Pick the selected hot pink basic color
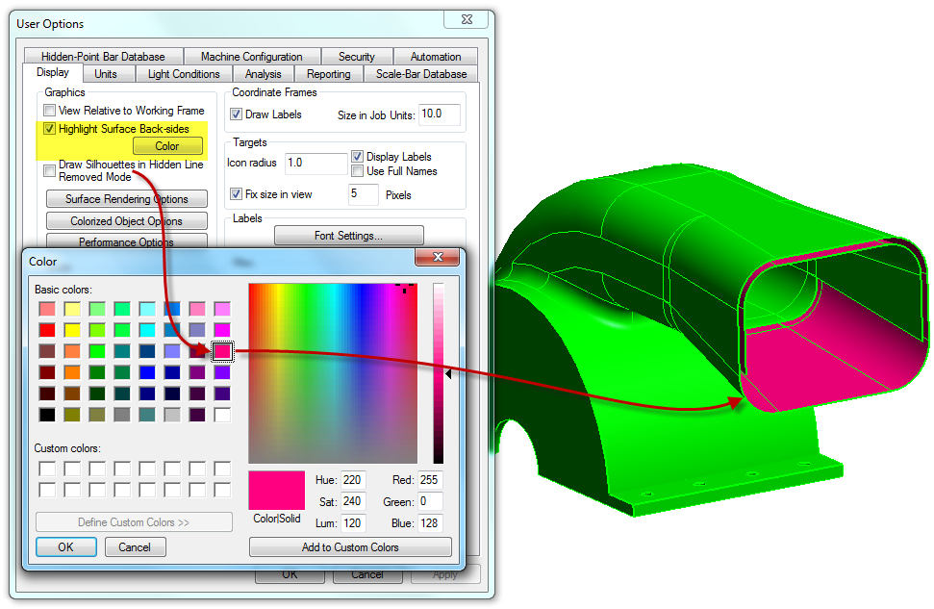This screenshot has height=609, width=934. [x=222, y=351]
